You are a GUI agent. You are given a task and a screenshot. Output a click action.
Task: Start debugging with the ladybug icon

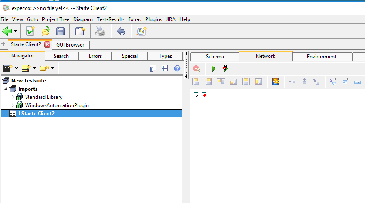click(x=225, y=68)
